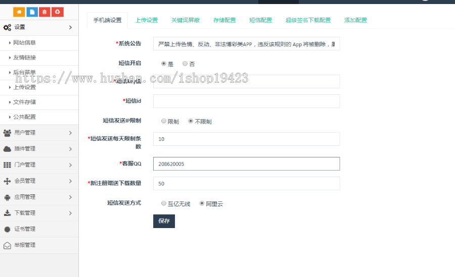Switch to the 关键词屏蔽 tab

point(186,20)
